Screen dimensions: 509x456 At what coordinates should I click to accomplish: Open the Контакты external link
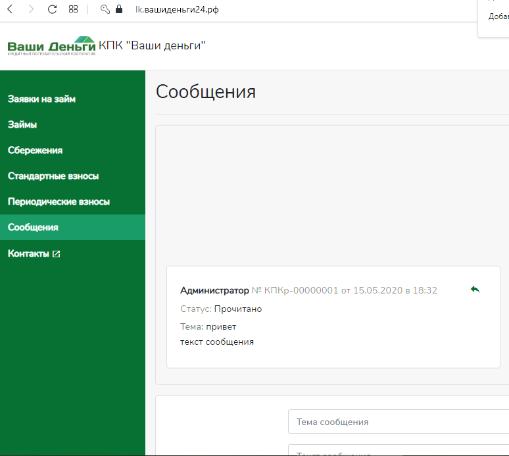(x=34, y=253)
